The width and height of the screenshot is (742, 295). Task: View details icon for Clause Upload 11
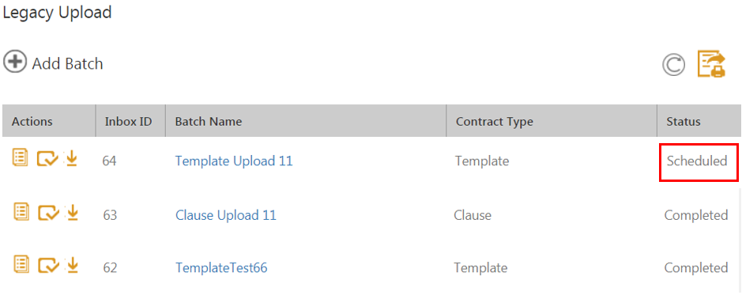point(21,212)
